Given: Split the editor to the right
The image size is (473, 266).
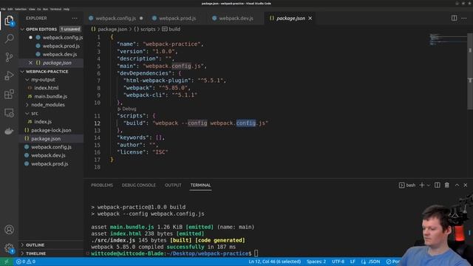Looking at the screenshot, I should pos(454,18).
